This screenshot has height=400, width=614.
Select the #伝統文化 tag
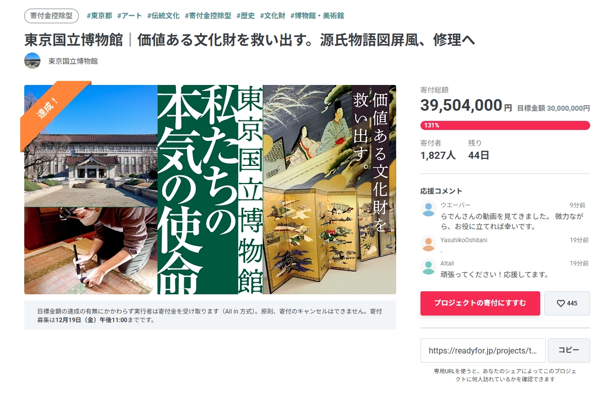(x=163, y=16)
